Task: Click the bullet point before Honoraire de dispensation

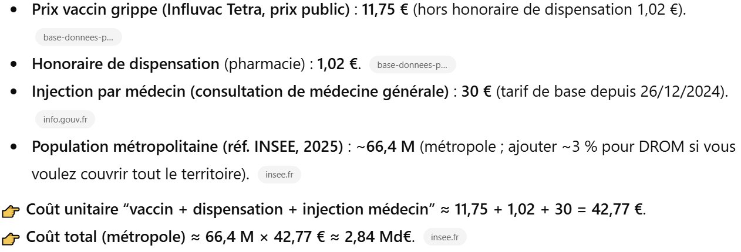Action: point(14,64)
